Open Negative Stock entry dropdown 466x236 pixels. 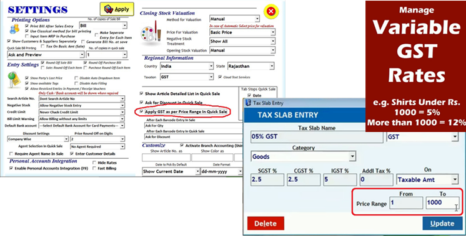[x=82, y=105]
